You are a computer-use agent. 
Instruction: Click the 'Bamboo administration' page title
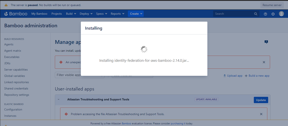31,26
